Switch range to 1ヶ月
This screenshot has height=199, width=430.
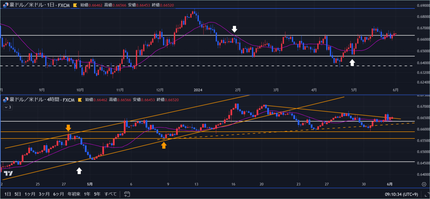tap(30, 194)
